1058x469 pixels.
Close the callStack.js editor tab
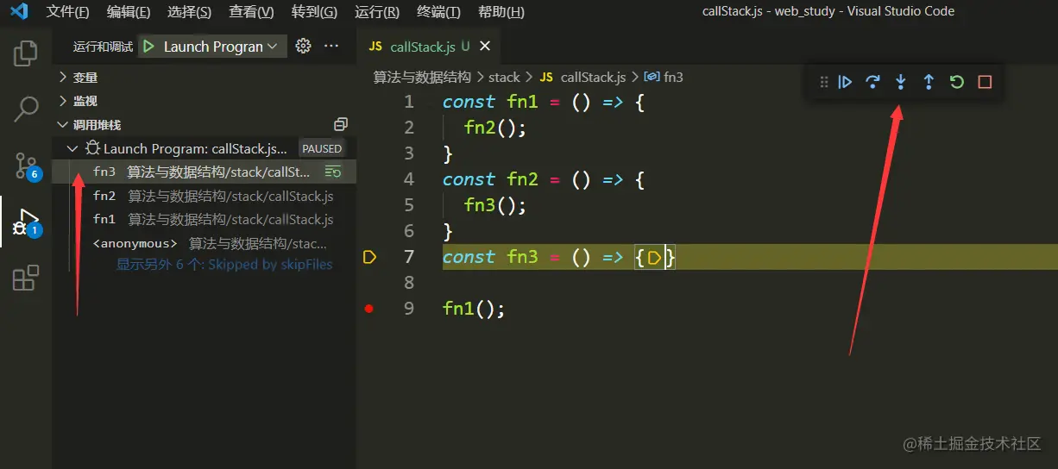click(x=485, y=47)
